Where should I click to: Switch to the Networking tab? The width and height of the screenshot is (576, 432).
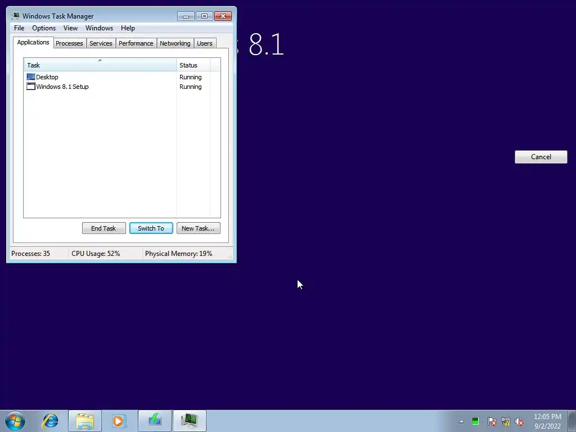[175, 43]
